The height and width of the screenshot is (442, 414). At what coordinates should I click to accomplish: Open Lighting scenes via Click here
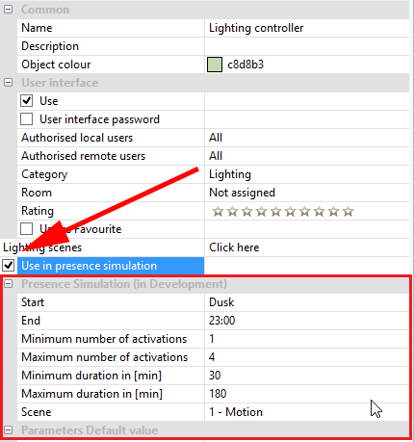(x=234, y=247)
